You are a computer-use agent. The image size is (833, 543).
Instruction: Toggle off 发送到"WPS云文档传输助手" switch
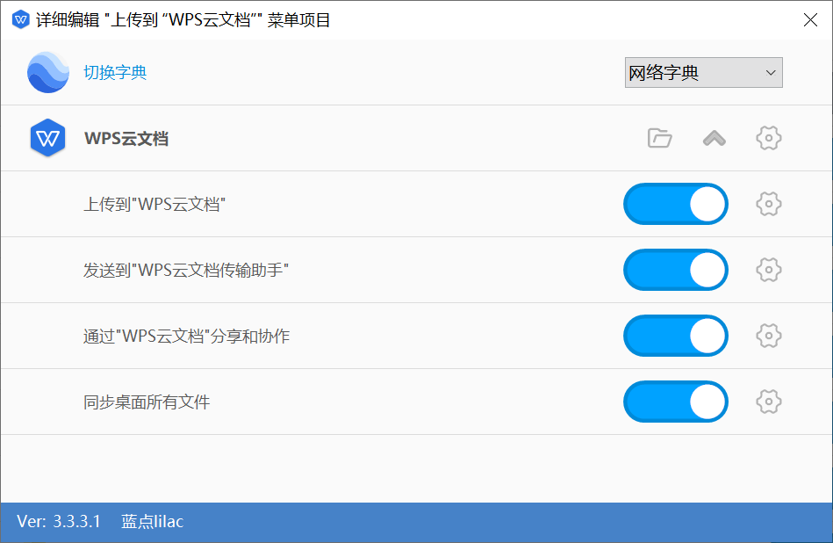676,270
